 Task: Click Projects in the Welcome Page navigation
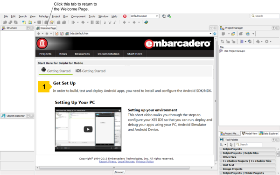click(45, 54)
